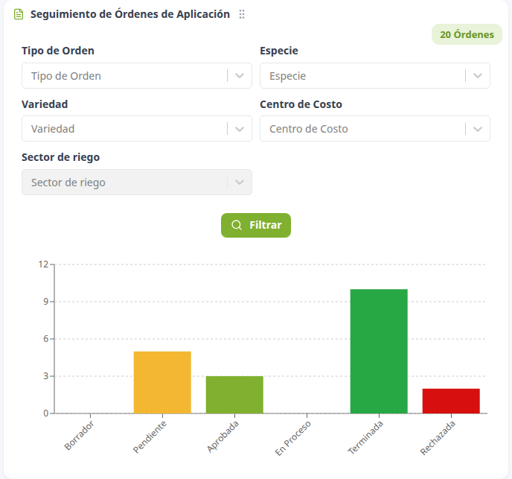
Task: Click the y-axis value 3
Action: [46, 376]
